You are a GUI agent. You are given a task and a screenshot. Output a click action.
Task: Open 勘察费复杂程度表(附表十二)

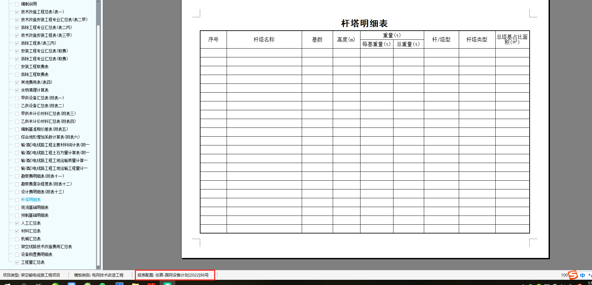[46, 184]
